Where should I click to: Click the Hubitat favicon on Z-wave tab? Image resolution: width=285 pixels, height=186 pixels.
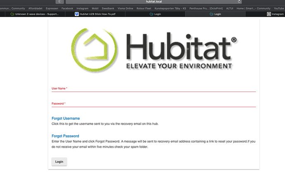(12, 14)
